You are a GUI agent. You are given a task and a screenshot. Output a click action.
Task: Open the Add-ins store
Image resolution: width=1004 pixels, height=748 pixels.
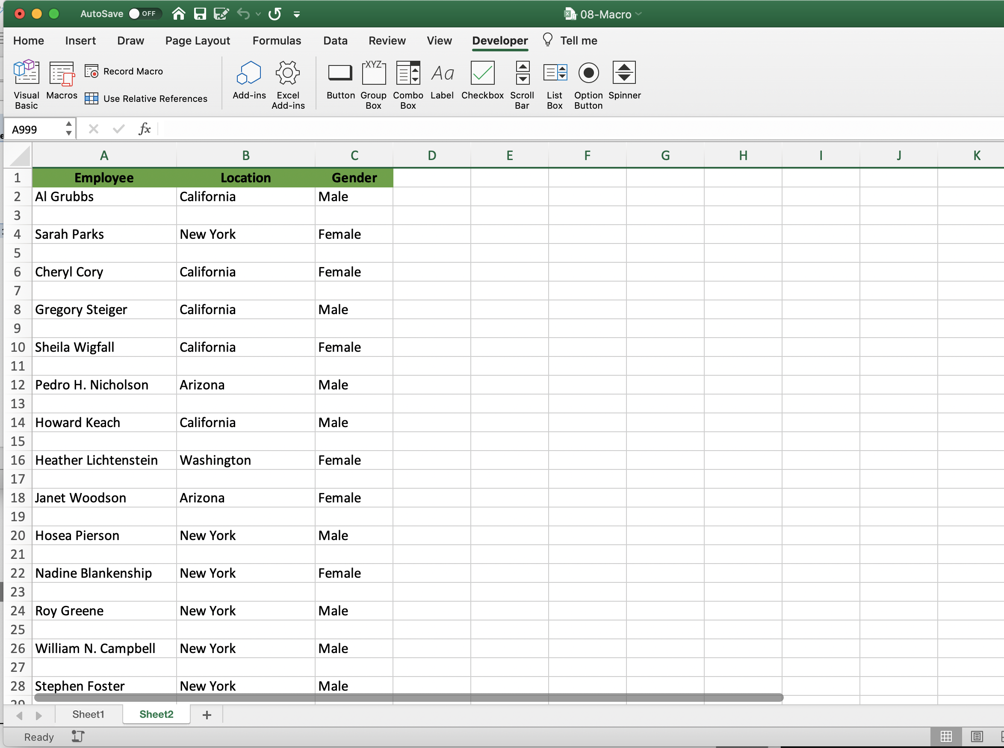coord(249,80)
